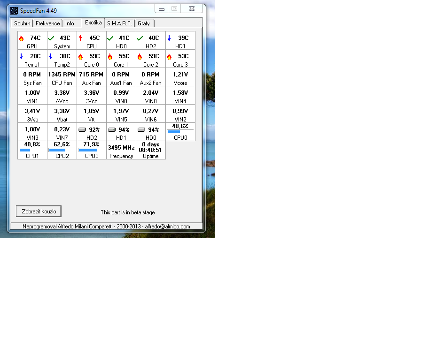Open the S.M.A.R.T. tab
Viewport: 436px width, 340px height.
119,23
